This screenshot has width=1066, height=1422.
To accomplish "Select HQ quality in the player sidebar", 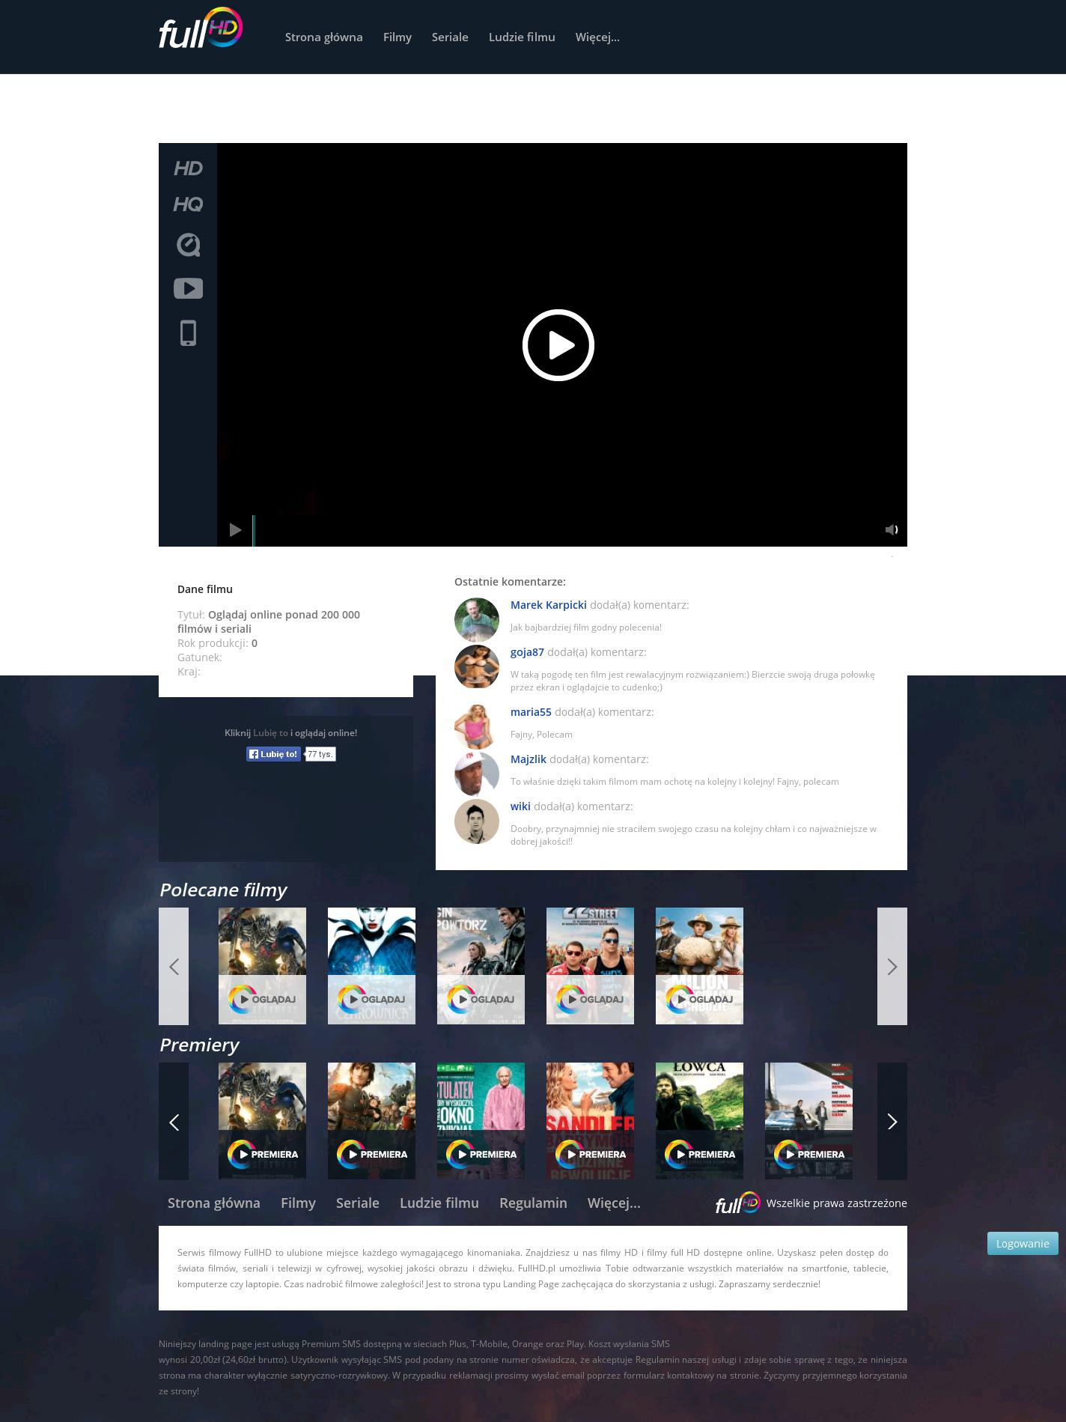I will (188, 204).
